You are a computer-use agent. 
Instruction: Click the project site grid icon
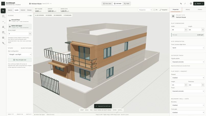173,16
